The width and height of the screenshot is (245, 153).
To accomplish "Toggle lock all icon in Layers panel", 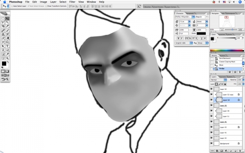I will 225,84.
